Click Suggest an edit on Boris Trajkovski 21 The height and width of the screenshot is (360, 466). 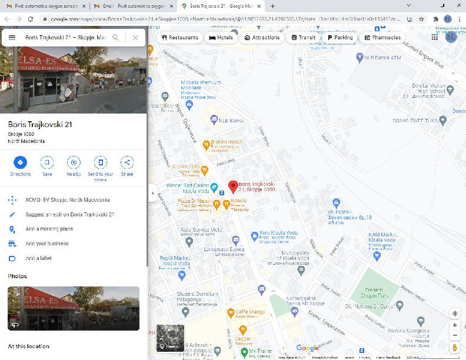(69, 215)
